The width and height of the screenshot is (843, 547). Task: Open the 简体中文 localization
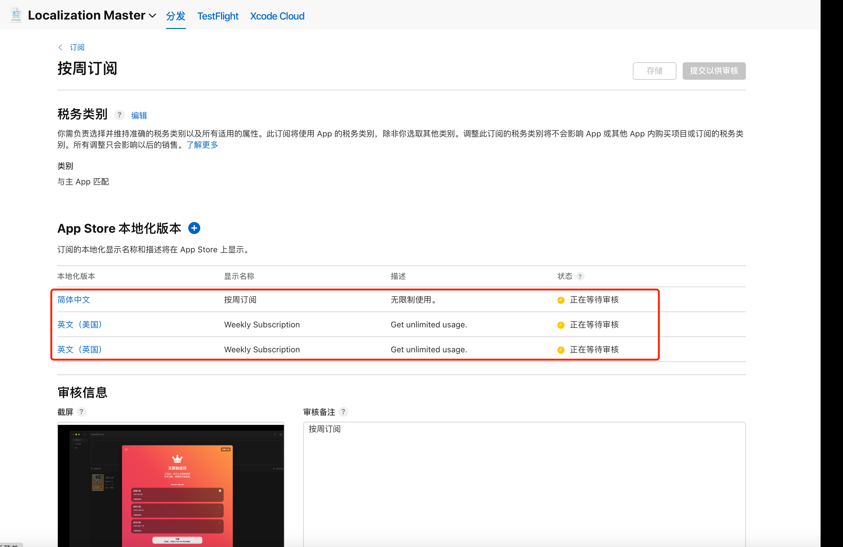pos(74,300)
